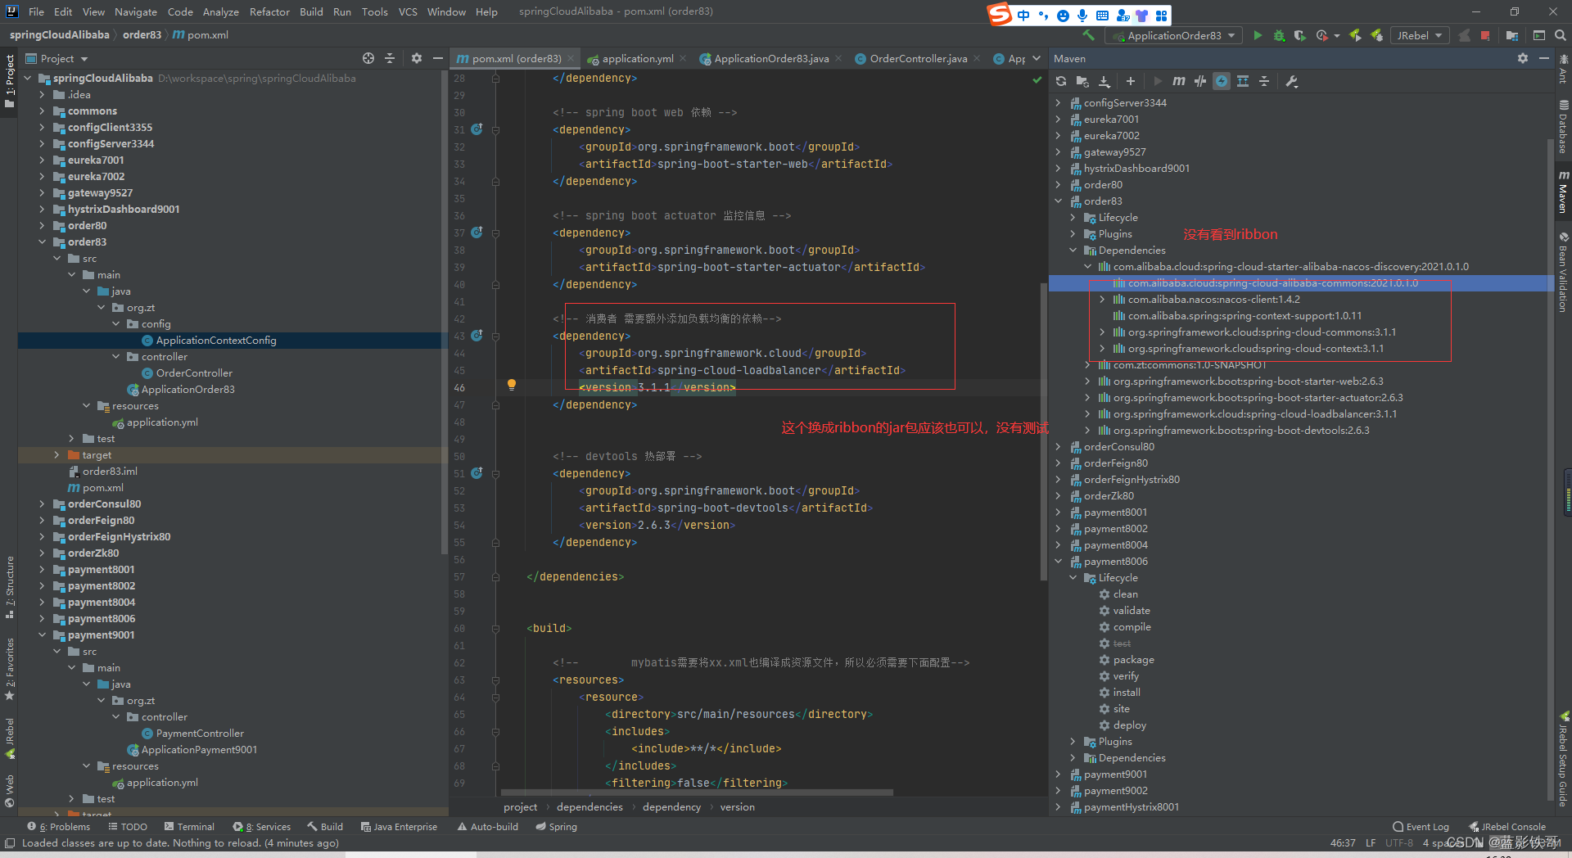Expand the commons folder in Project tree

pyautogui.click(x=42, y=111)
